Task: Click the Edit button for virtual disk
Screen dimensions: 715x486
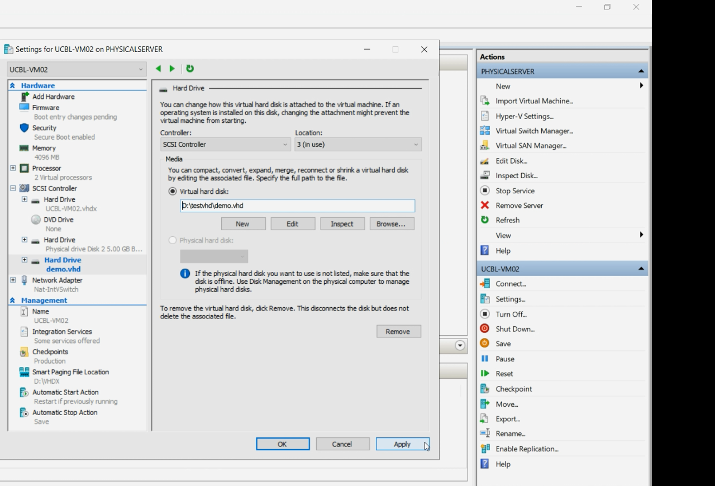Action: pyautogui.click(x=293, y=224)
